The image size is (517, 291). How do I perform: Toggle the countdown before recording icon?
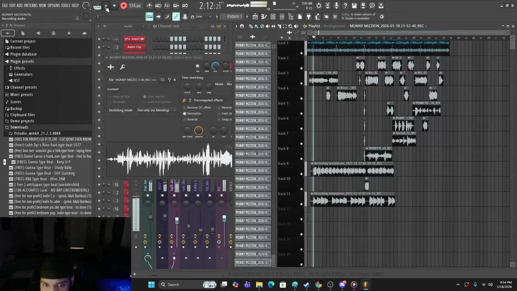click(167, 6)
